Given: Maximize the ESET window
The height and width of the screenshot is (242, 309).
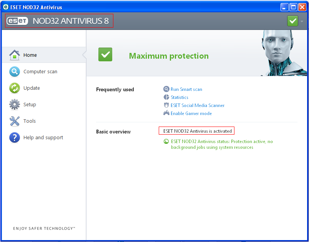Looking at the screenshot, I should [x=293, y=7].
